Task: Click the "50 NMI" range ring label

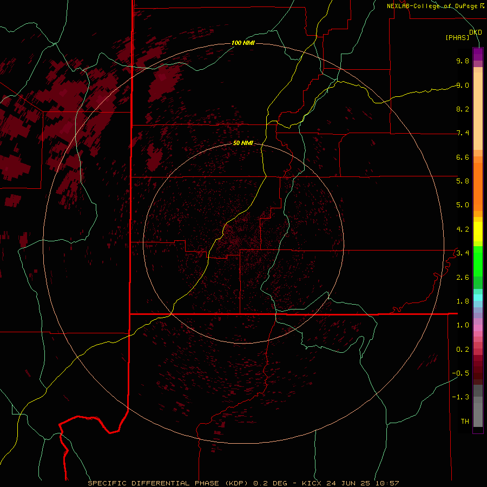Action: [243, 143]
